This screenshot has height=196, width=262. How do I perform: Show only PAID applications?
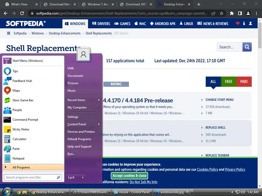coord(244,81)
